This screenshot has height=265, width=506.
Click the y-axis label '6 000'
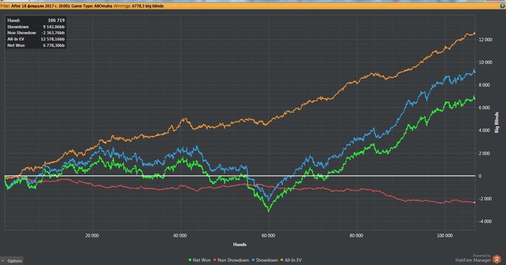click(x=485, y=108)
